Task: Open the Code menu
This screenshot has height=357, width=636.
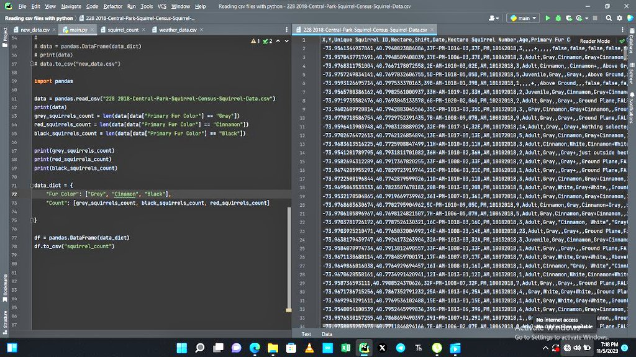Action: pyautogui.click(x=92, y=6)
